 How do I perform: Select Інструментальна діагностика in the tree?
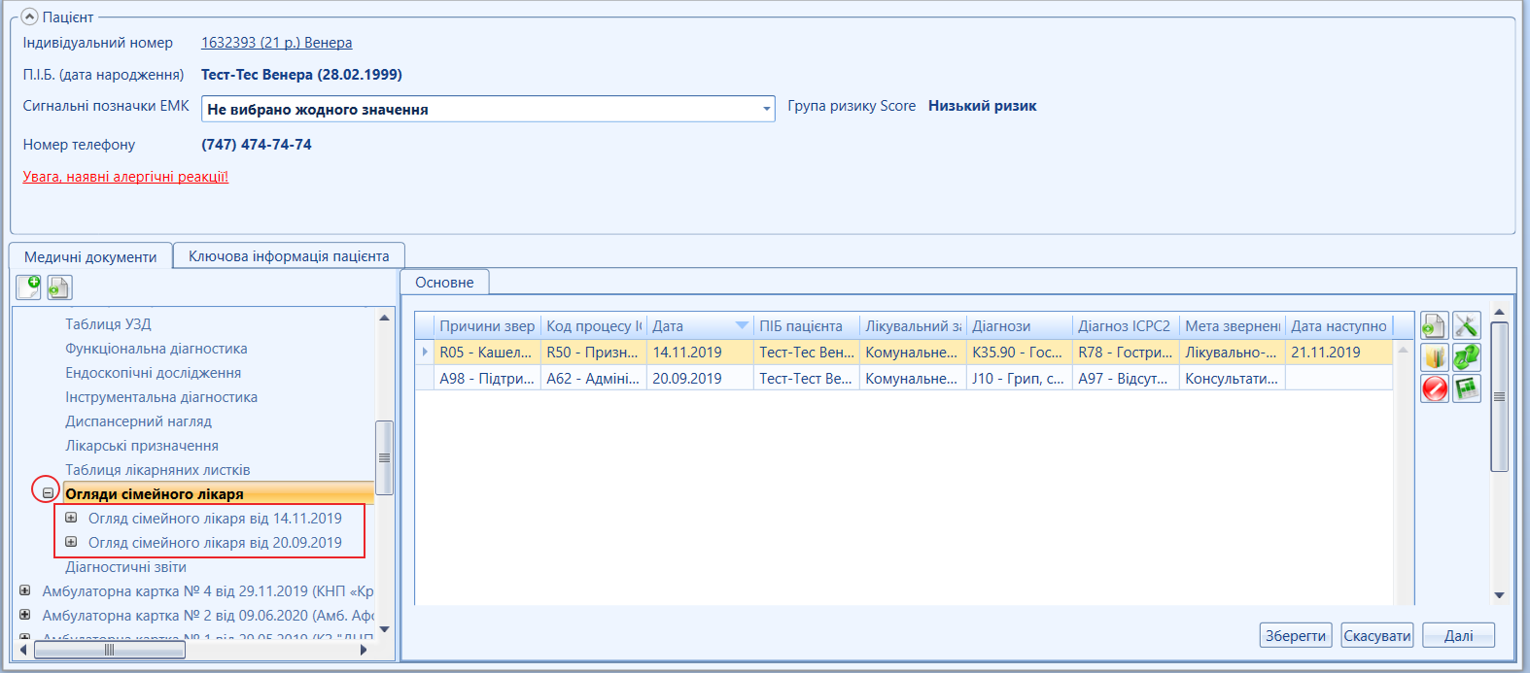161,397
